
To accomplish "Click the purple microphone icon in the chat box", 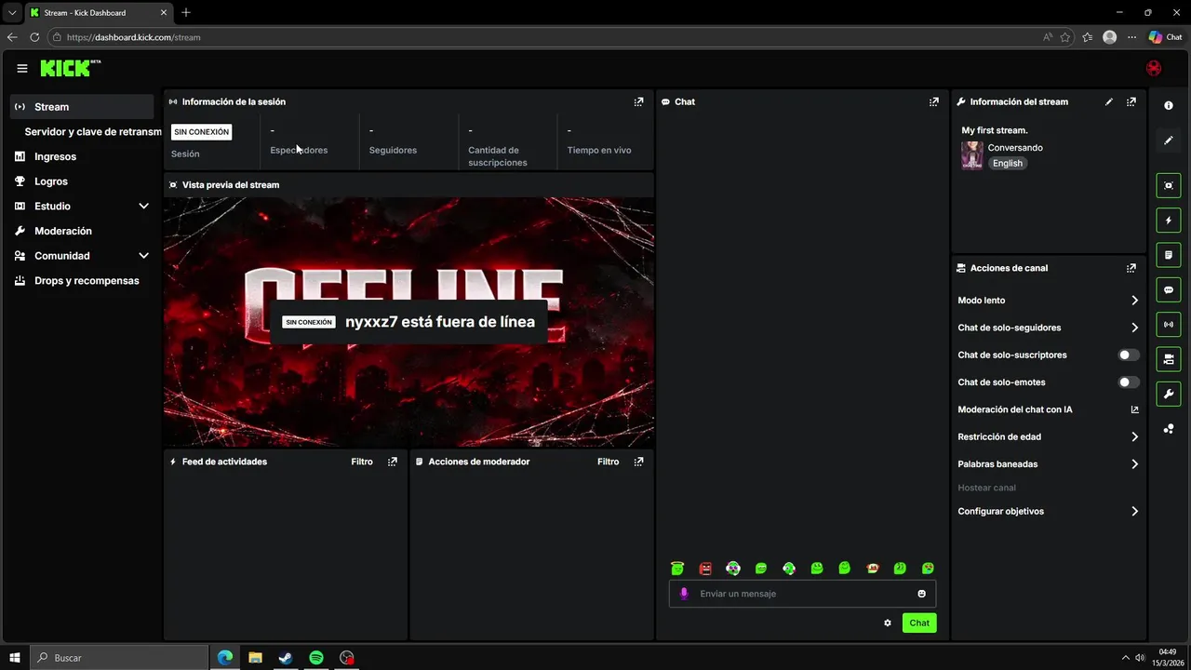I will click(685, 594).
